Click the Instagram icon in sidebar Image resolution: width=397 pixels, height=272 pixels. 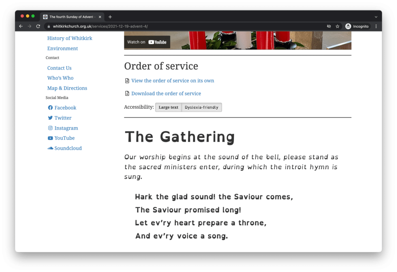click(x=50, y=128)
